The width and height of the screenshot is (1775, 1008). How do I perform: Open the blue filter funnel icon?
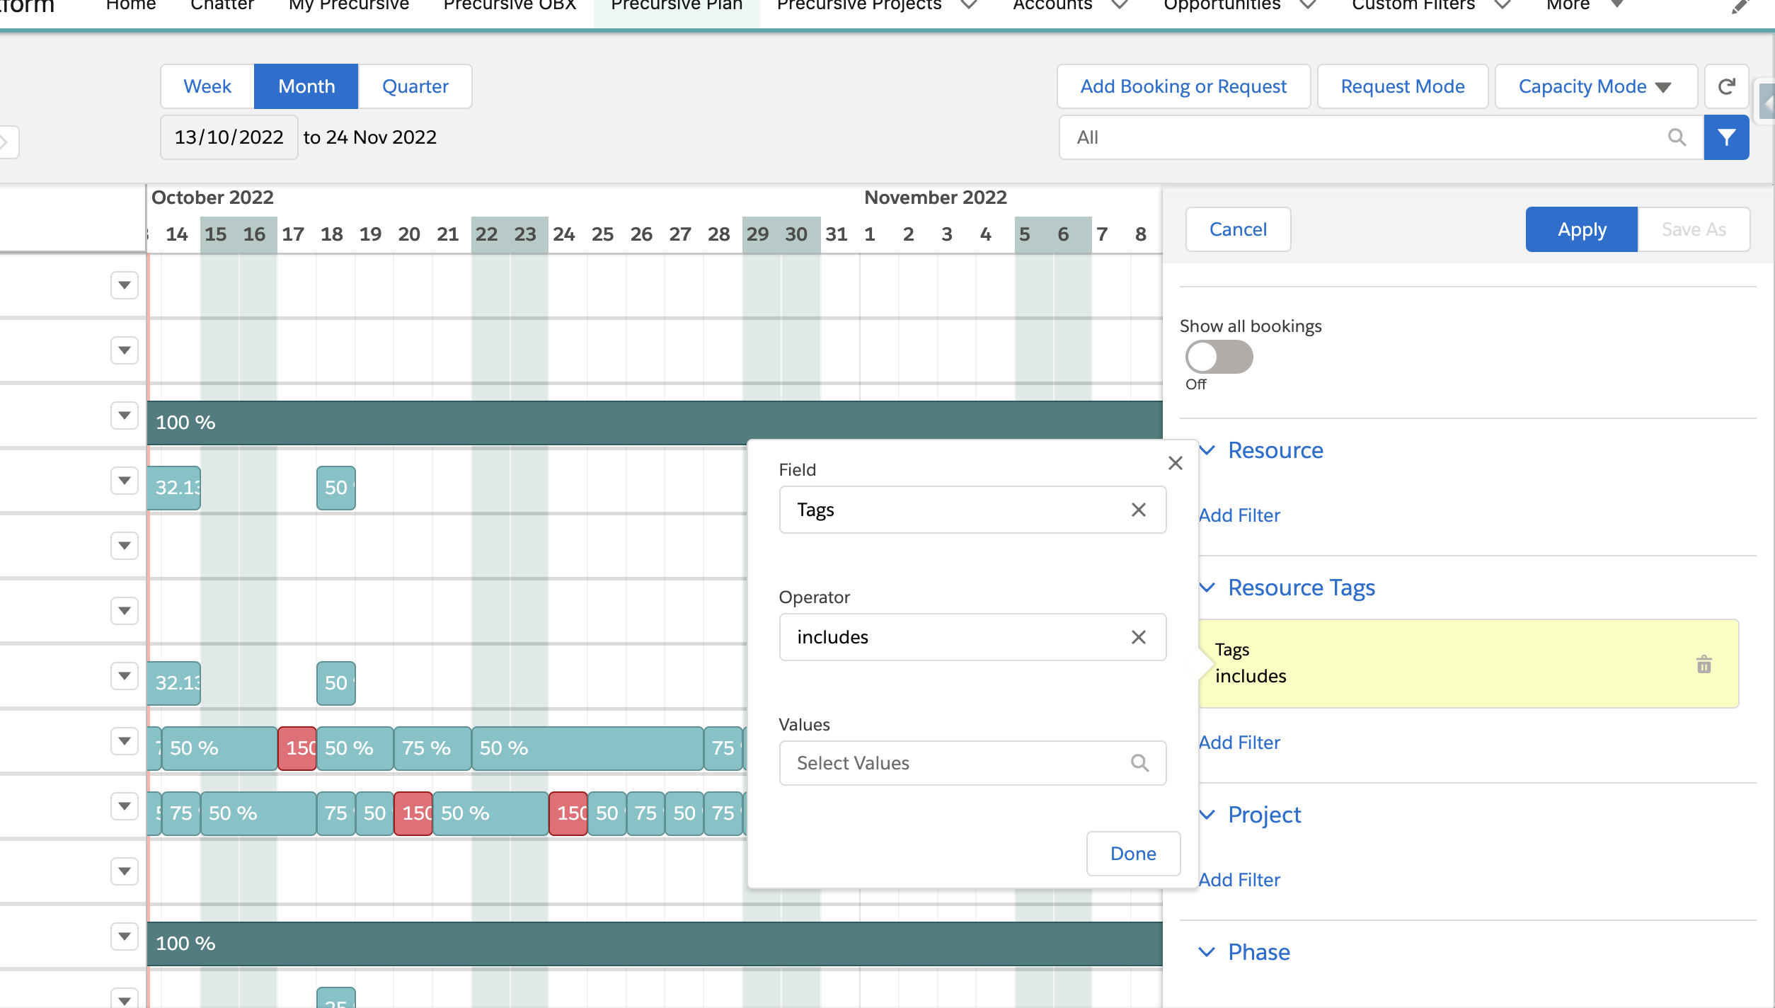tap(1727, 137)
